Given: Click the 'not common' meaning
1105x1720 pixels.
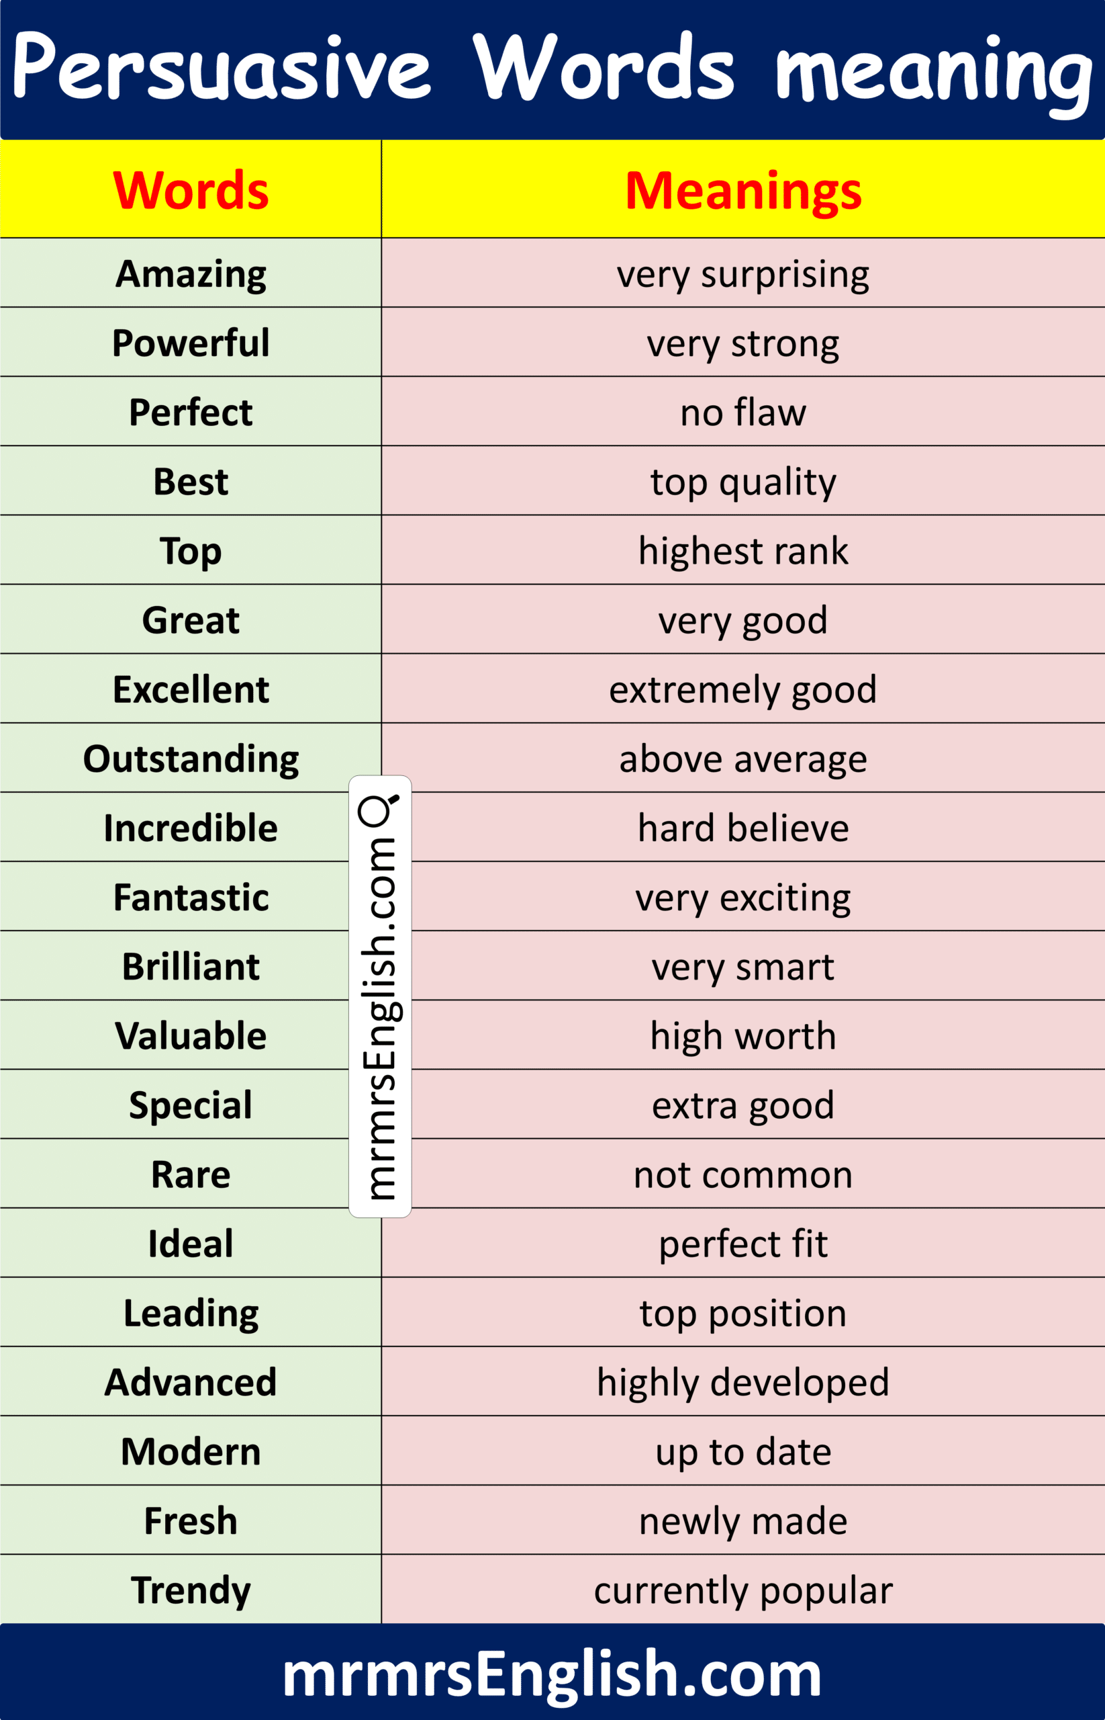Looking at the screenshot, I should (742, 1175).
